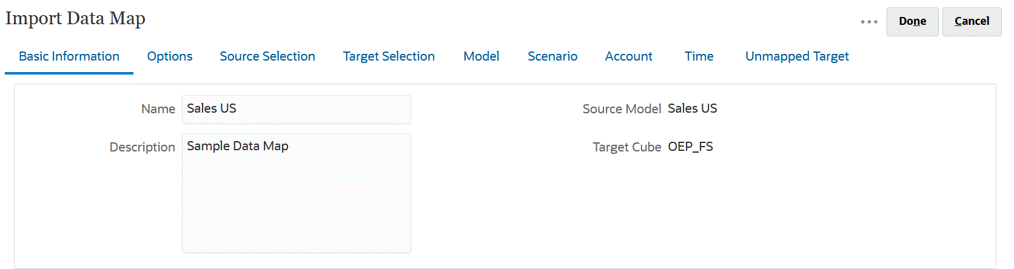Open the three-dots actions menu

coord(869,22)
